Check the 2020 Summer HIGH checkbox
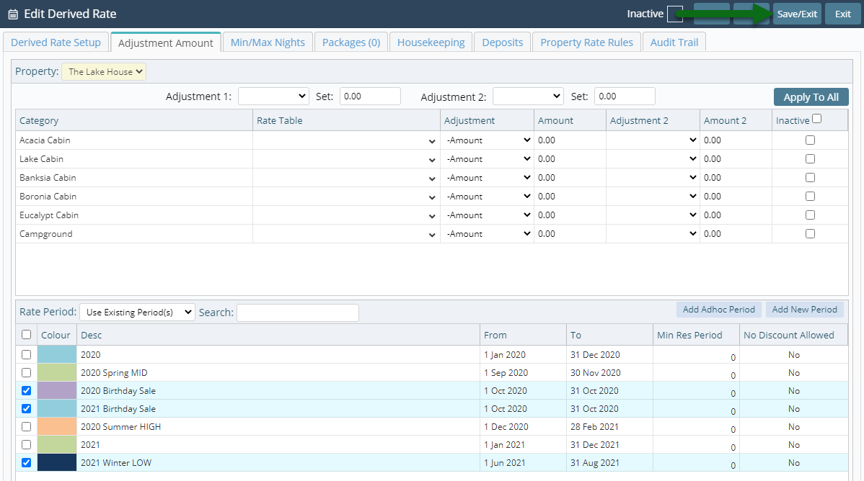The height and width of the screenshot is (481, 864). click(x=26, y=426)
